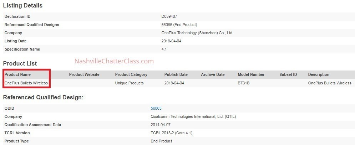Click the Product List heading
This screenshot has width=355, height=146.
(x=20, y=63)
